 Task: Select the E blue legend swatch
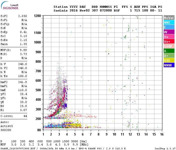pyautogui.click(x=169, y=27)
